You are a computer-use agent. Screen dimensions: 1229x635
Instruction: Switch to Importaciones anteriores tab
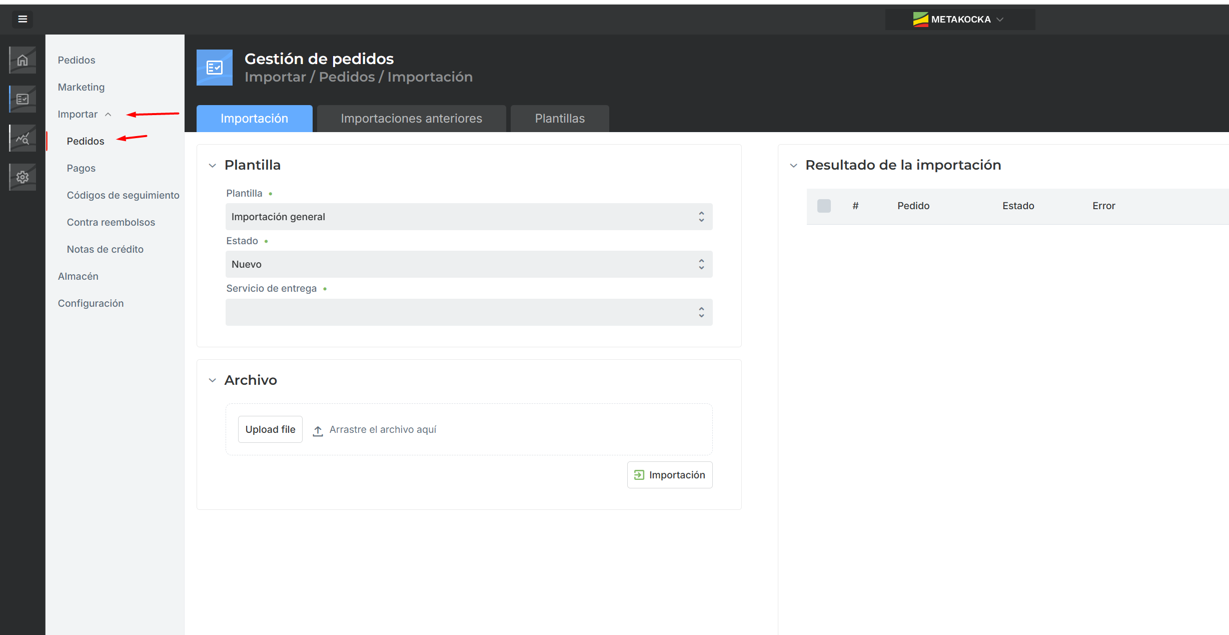tap(411, 119)
